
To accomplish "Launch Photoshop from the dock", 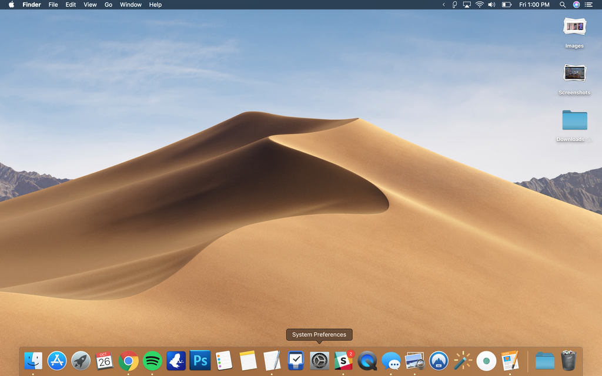I will (x=200, y=360).
